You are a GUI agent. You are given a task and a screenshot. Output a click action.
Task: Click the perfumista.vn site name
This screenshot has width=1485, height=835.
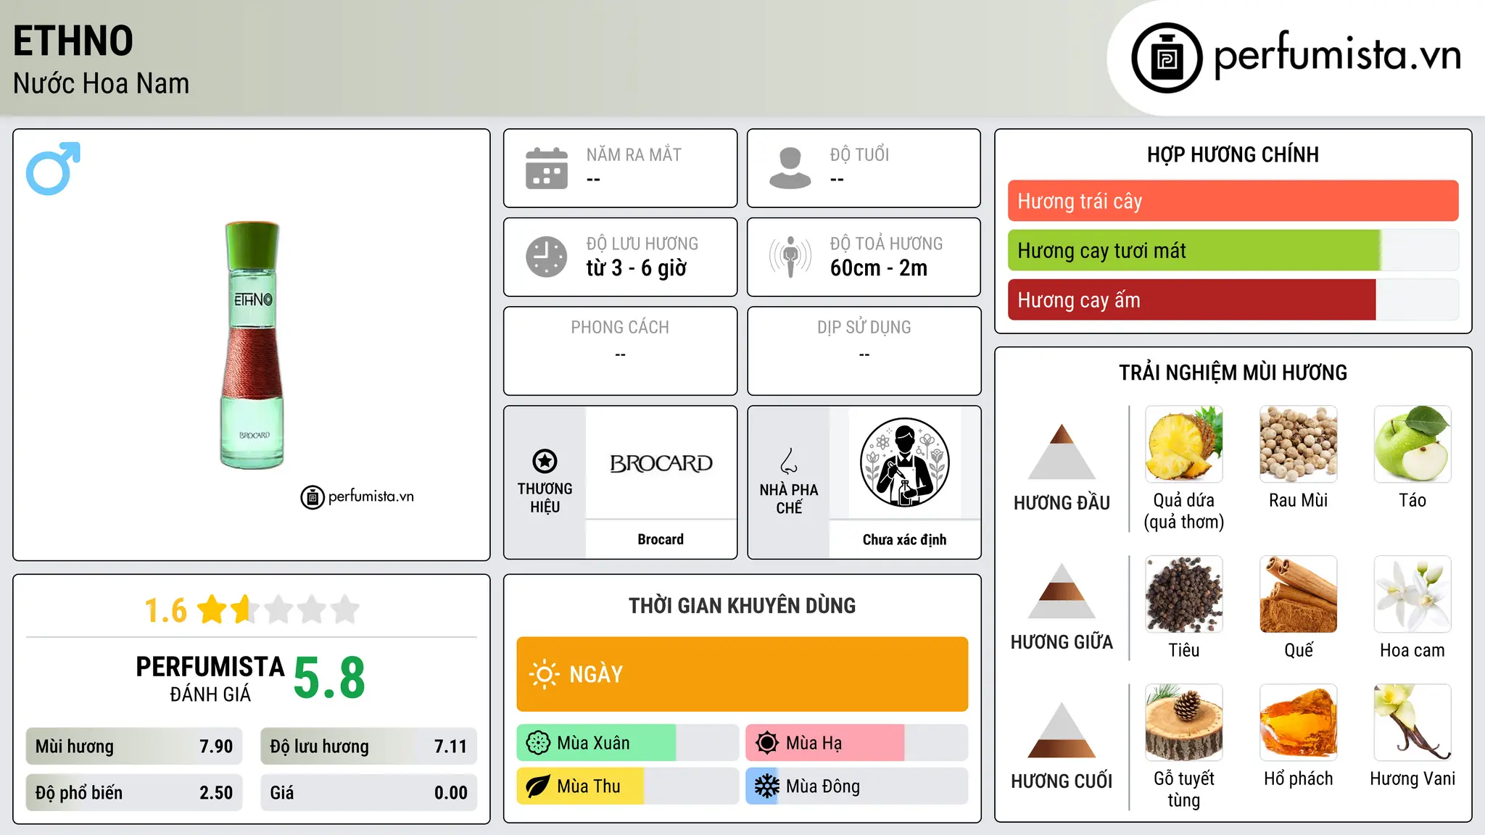tap(1338, 54)
